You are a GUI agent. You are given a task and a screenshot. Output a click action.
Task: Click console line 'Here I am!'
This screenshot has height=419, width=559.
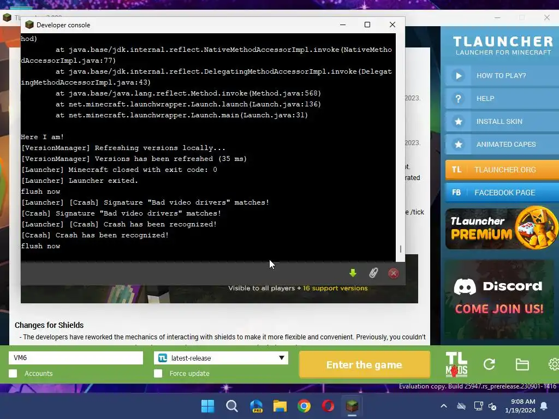[x=42, y=137]
